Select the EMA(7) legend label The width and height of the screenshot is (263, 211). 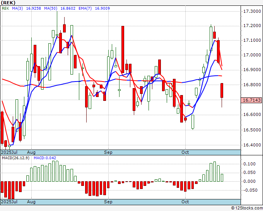pyautogui.click(x=85, y=9)
